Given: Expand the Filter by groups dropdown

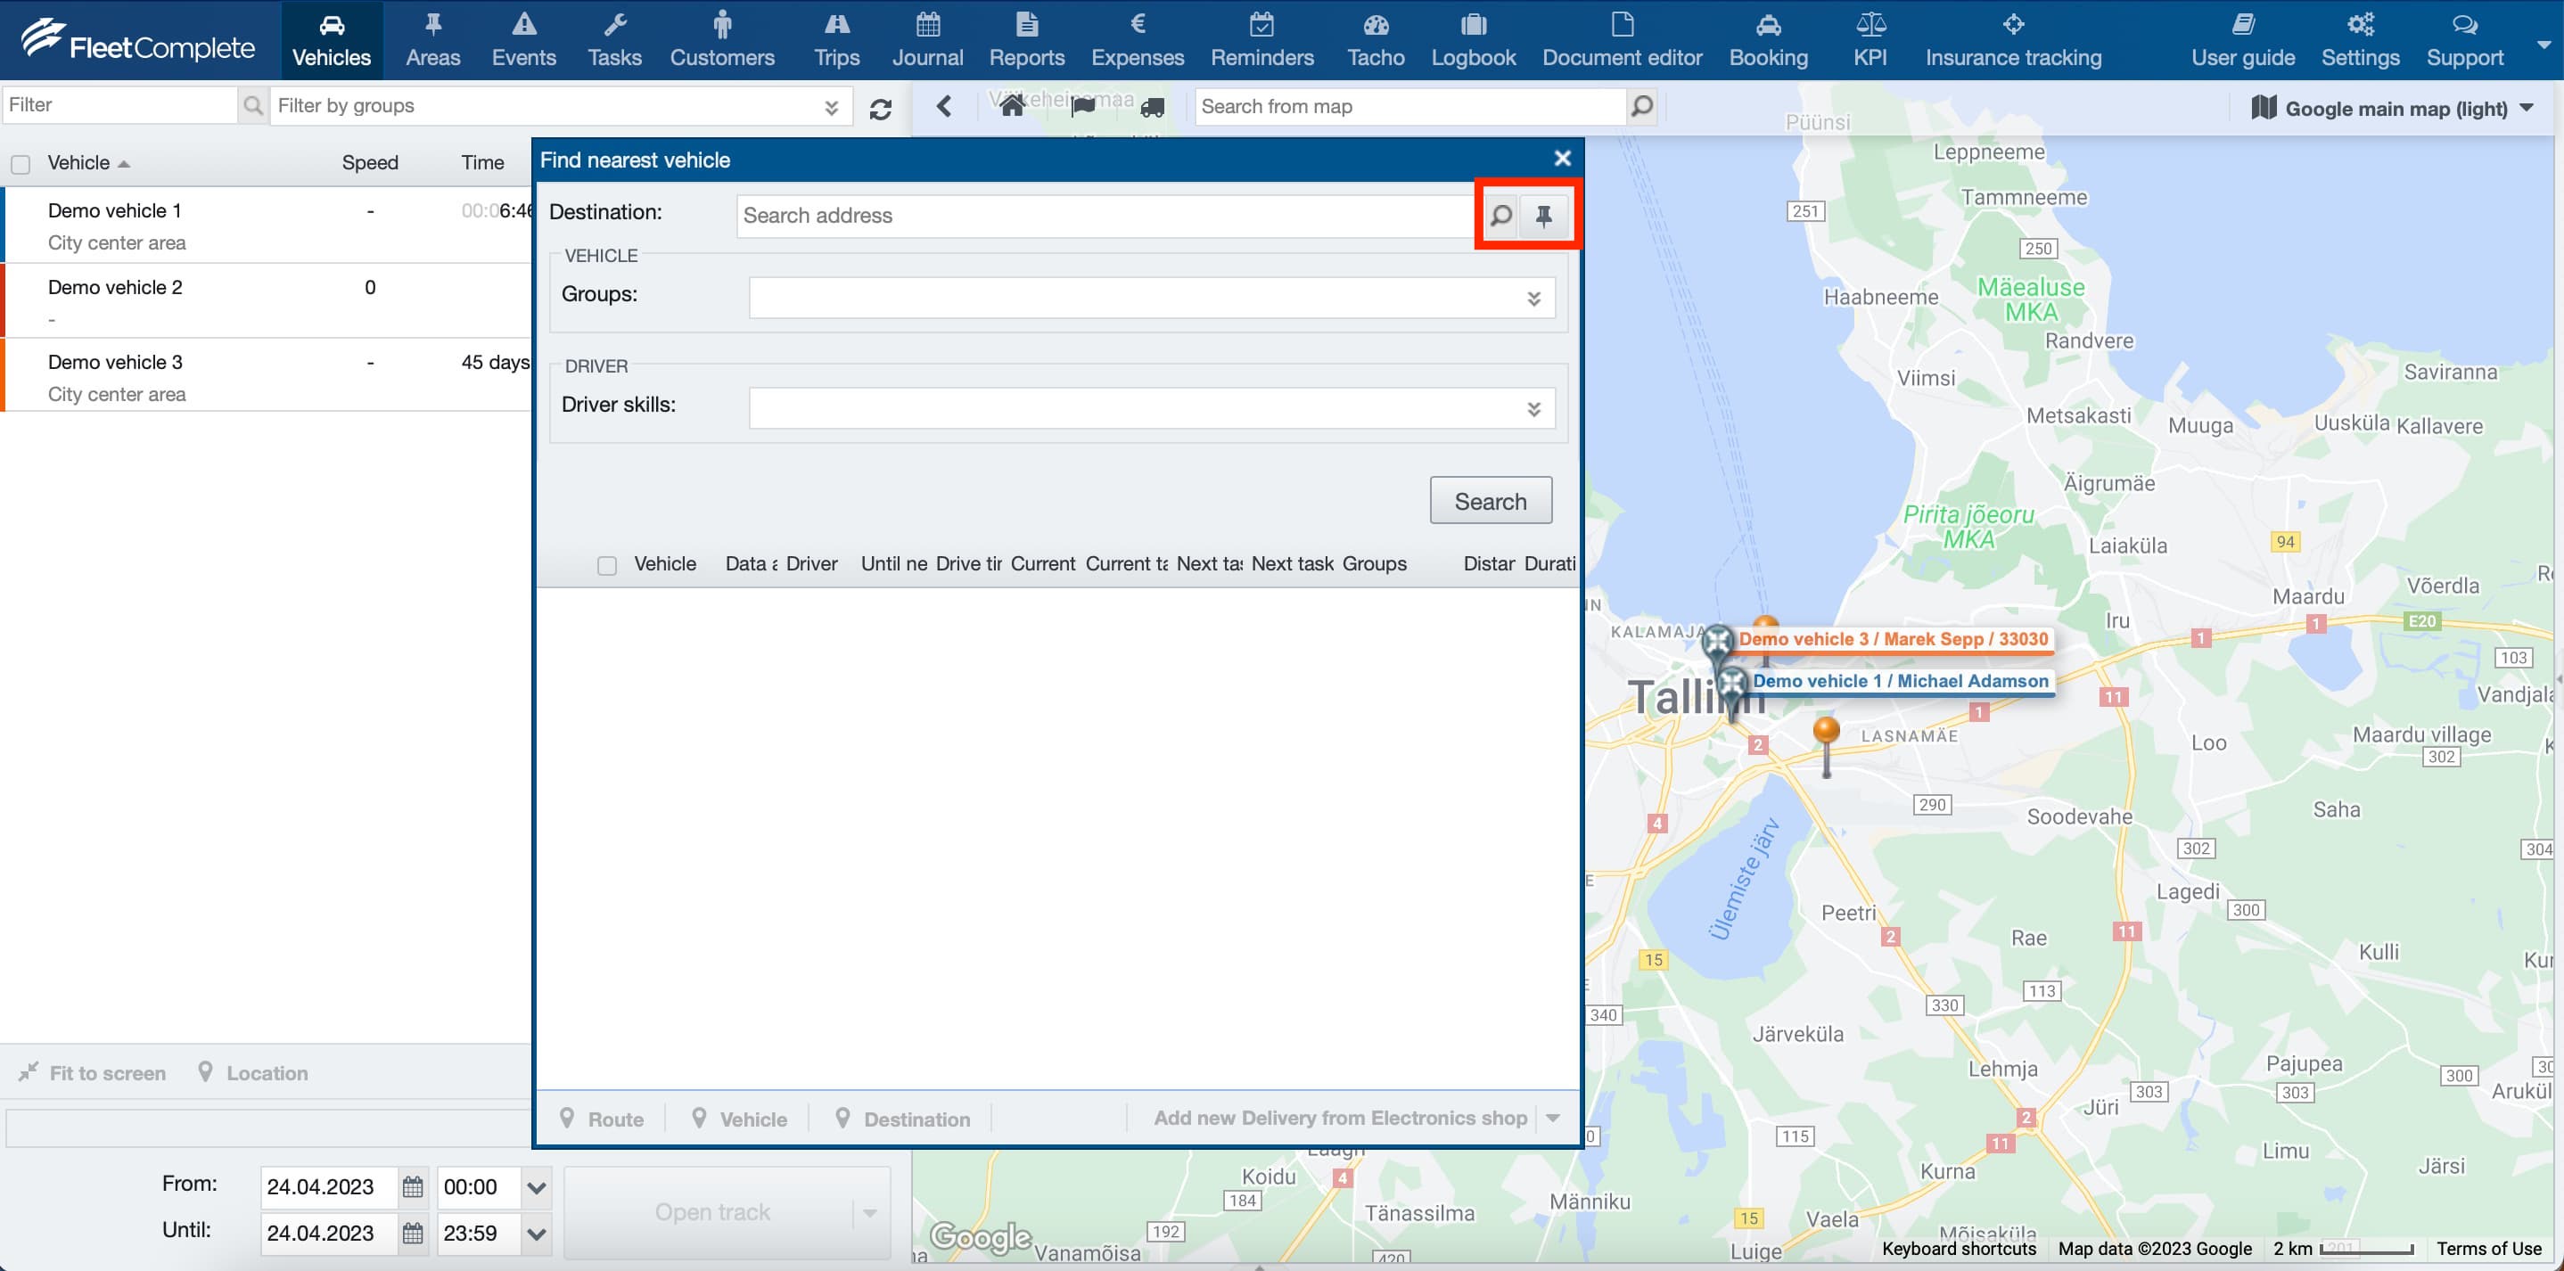Looking at the screenshot, I should coord(831,106).
